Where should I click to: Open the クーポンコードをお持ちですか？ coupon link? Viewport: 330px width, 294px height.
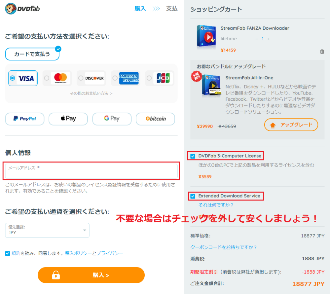[224, 247]
